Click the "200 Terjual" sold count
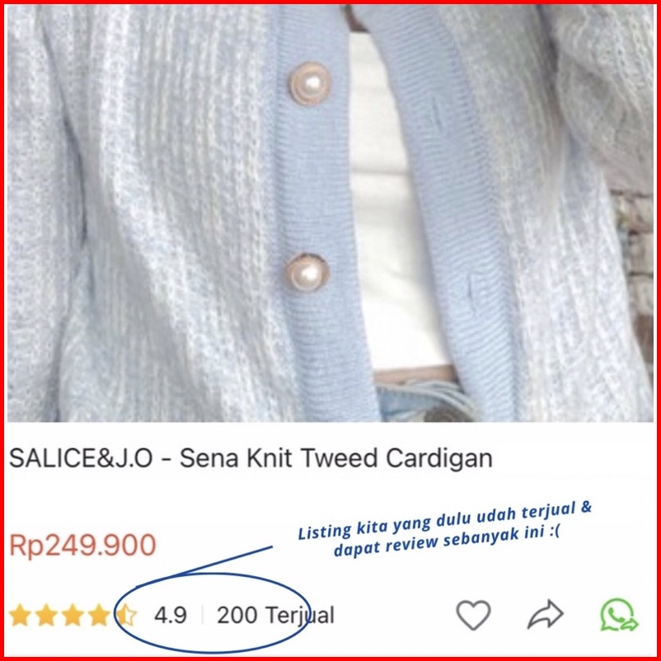This screenshot has height=661, width=661. click(x=276, y=615)
